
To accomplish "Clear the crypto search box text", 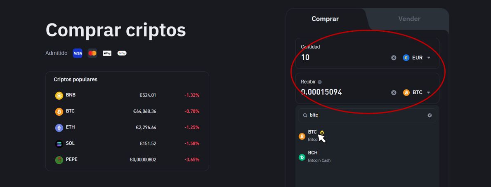I will click(430, 115).
